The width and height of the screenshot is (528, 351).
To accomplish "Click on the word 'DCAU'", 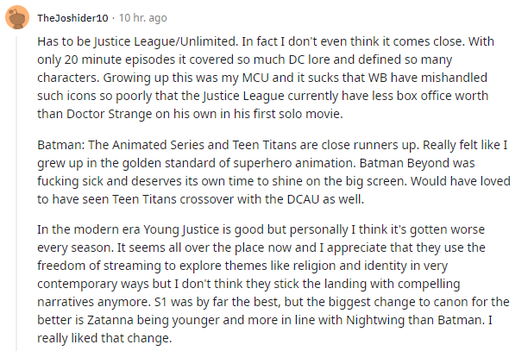I will (303, 199).
